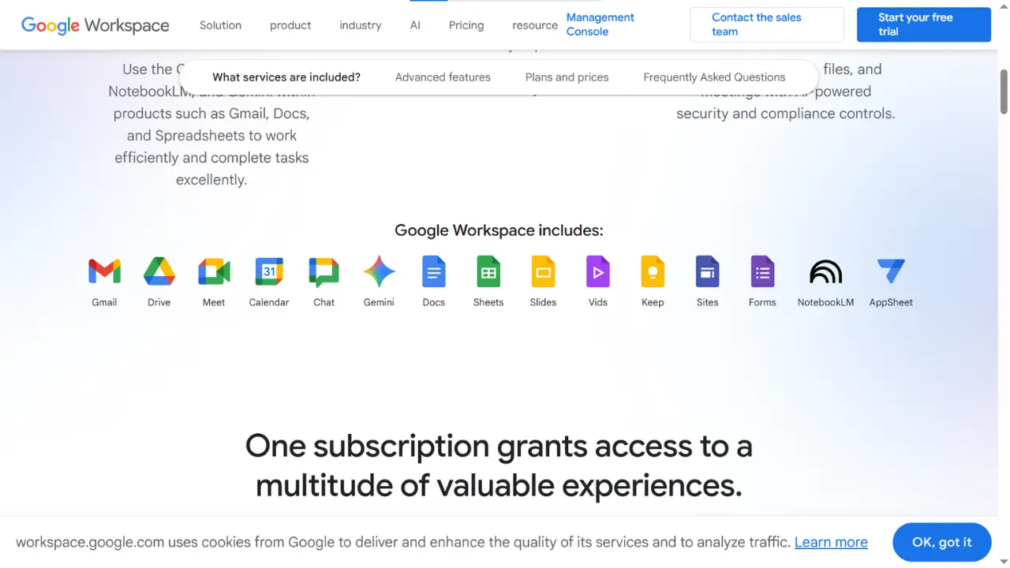Image resolution: width=1010 pixels, height=568 pixels.
Task: Switch to the Advanced features tab
Action: (443, 77)
